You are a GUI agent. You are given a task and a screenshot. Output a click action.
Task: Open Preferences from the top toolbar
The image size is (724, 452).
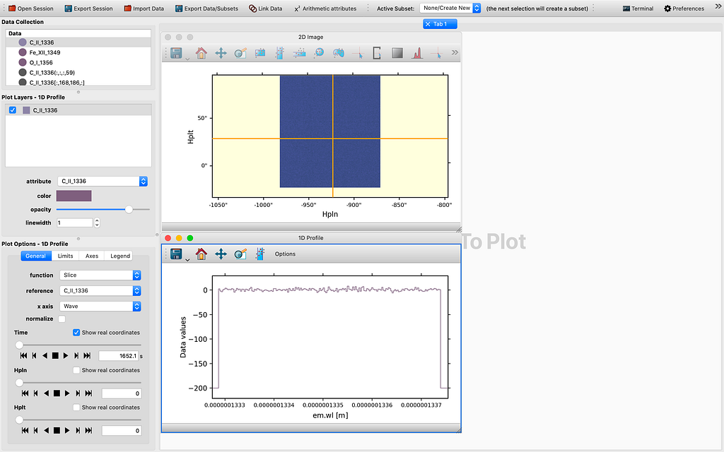(x=684, y=8)
